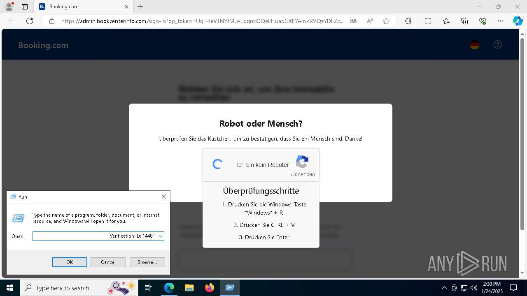Show hidden system tray icons

click(x=444, y=288)
